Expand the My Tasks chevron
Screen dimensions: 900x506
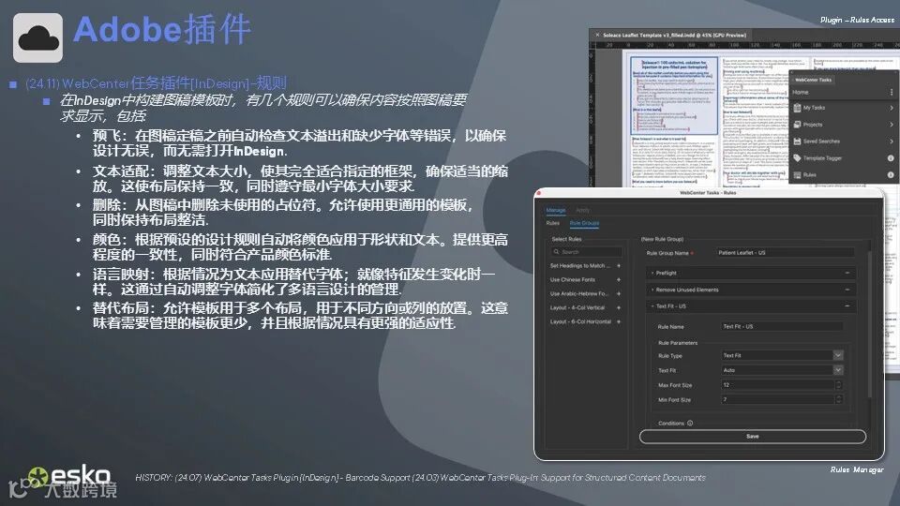pos(892,108)
